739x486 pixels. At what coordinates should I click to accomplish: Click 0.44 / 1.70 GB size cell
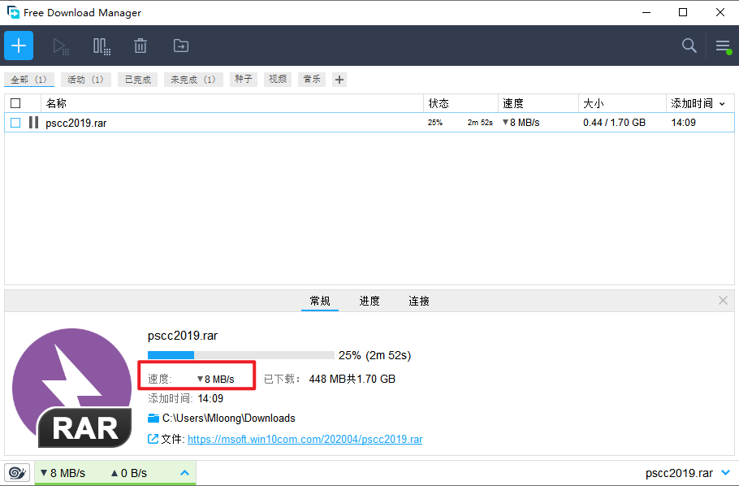(x=614, y=123)
